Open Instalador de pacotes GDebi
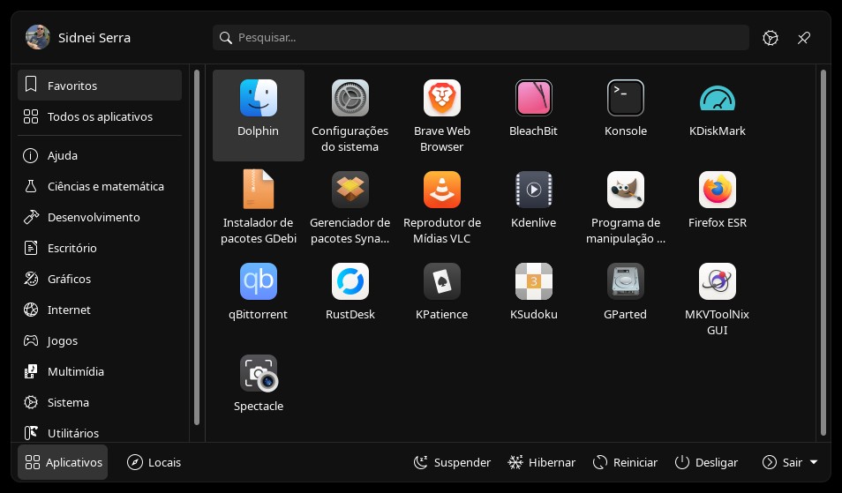Image resolution: width=842 pixels, height=493 pixels. click(259, 207)
